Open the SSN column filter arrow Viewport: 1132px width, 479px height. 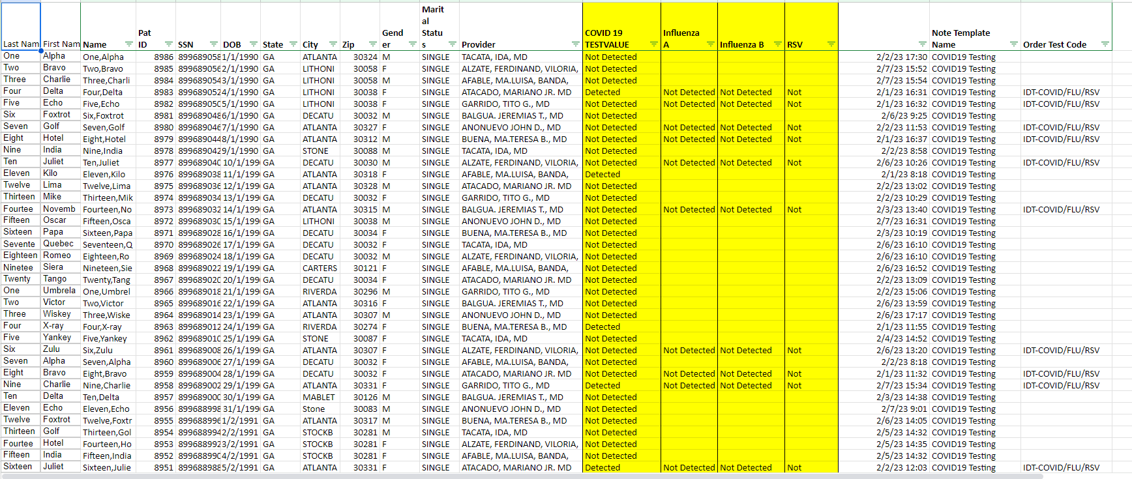click(x=213, y=44)
